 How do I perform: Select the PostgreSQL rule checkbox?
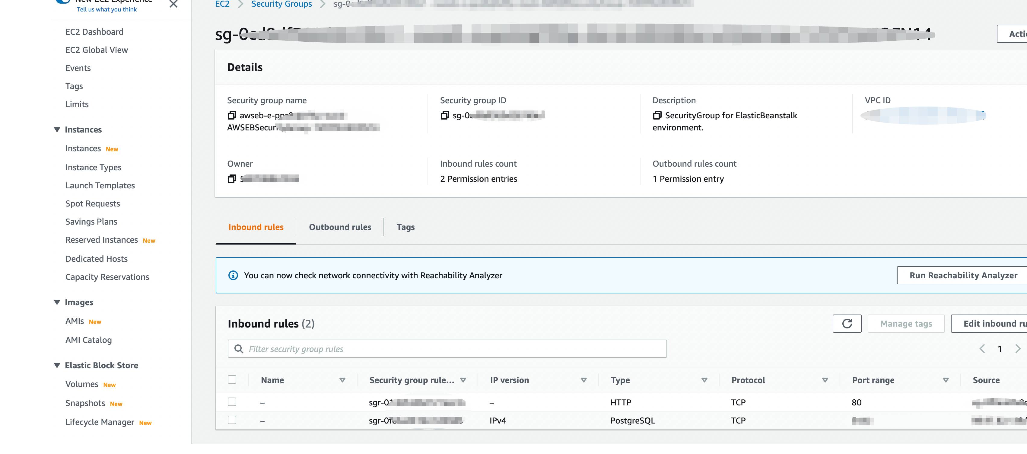tap(232, 420)
